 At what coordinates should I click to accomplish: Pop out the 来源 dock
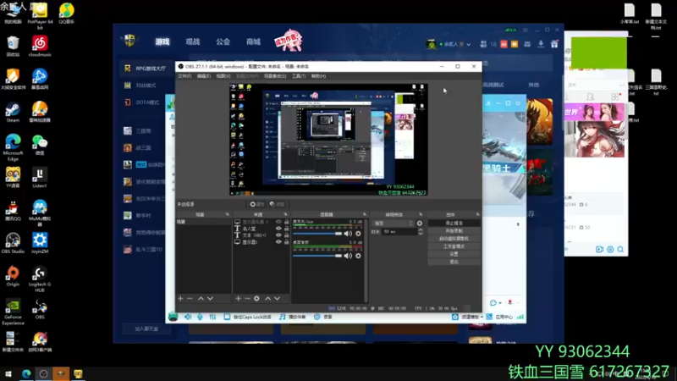tap(285, 214)
